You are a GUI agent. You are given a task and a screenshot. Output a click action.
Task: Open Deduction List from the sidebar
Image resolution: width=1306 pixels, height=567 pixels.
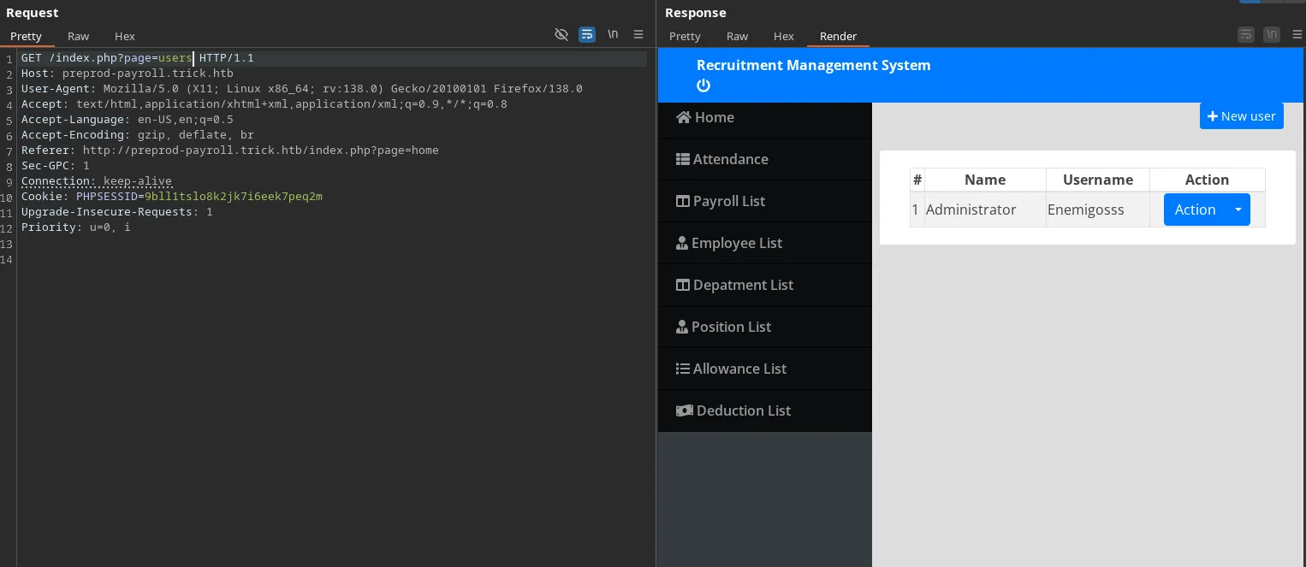[685, 410]
